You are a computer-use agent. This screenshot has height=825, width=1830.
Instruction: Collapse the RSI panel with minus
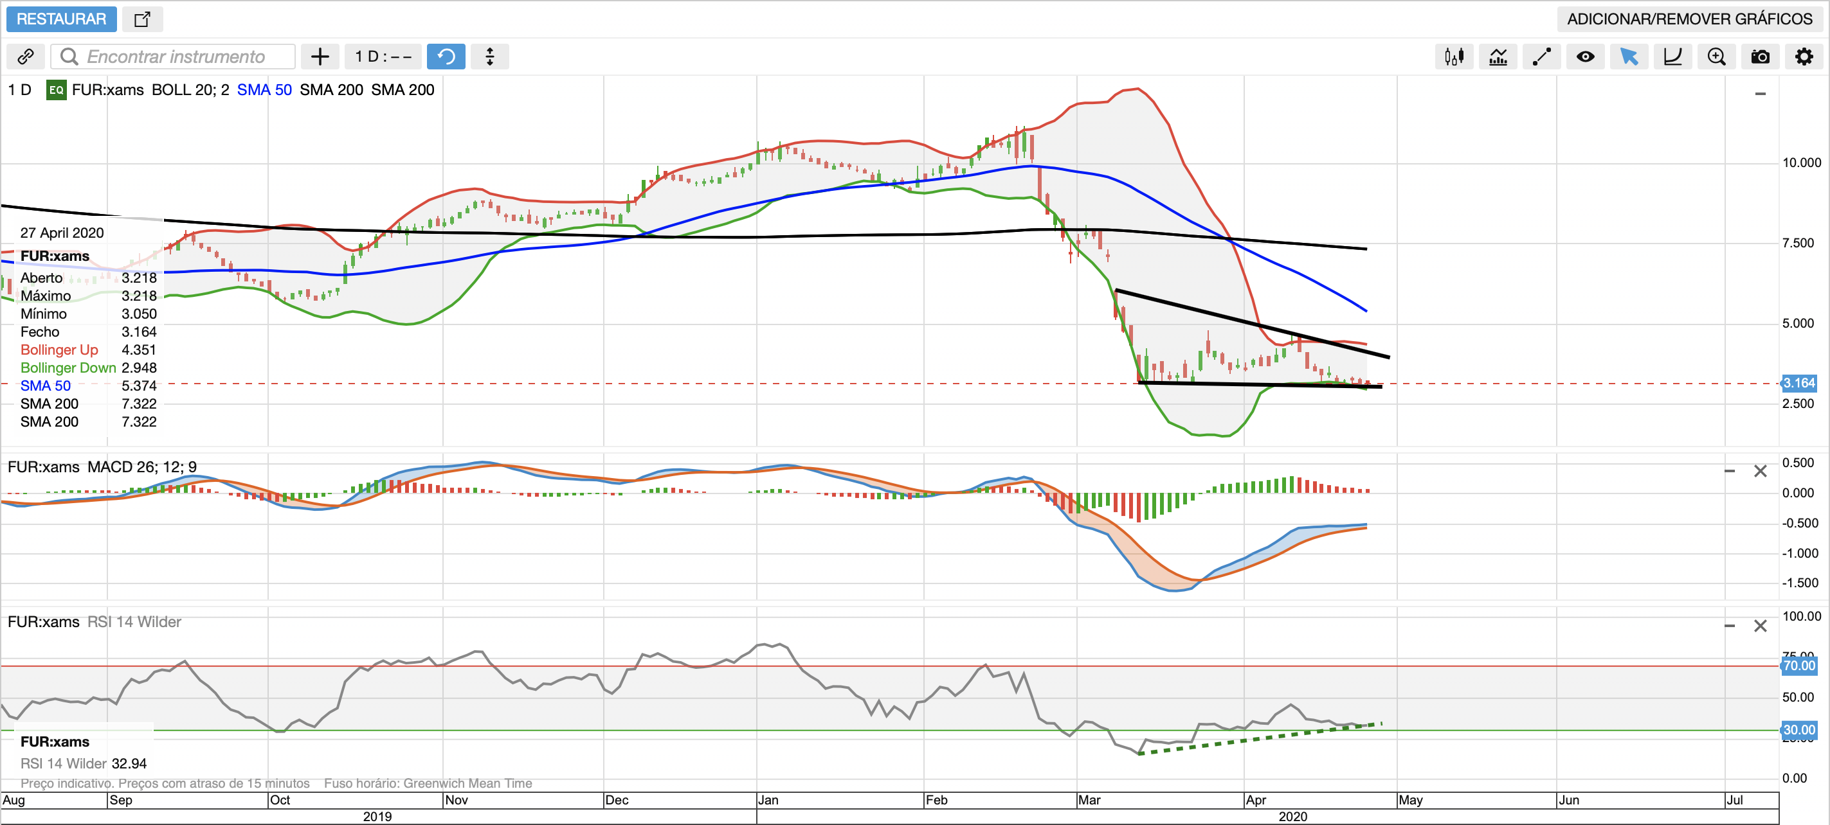(1729, 625)
